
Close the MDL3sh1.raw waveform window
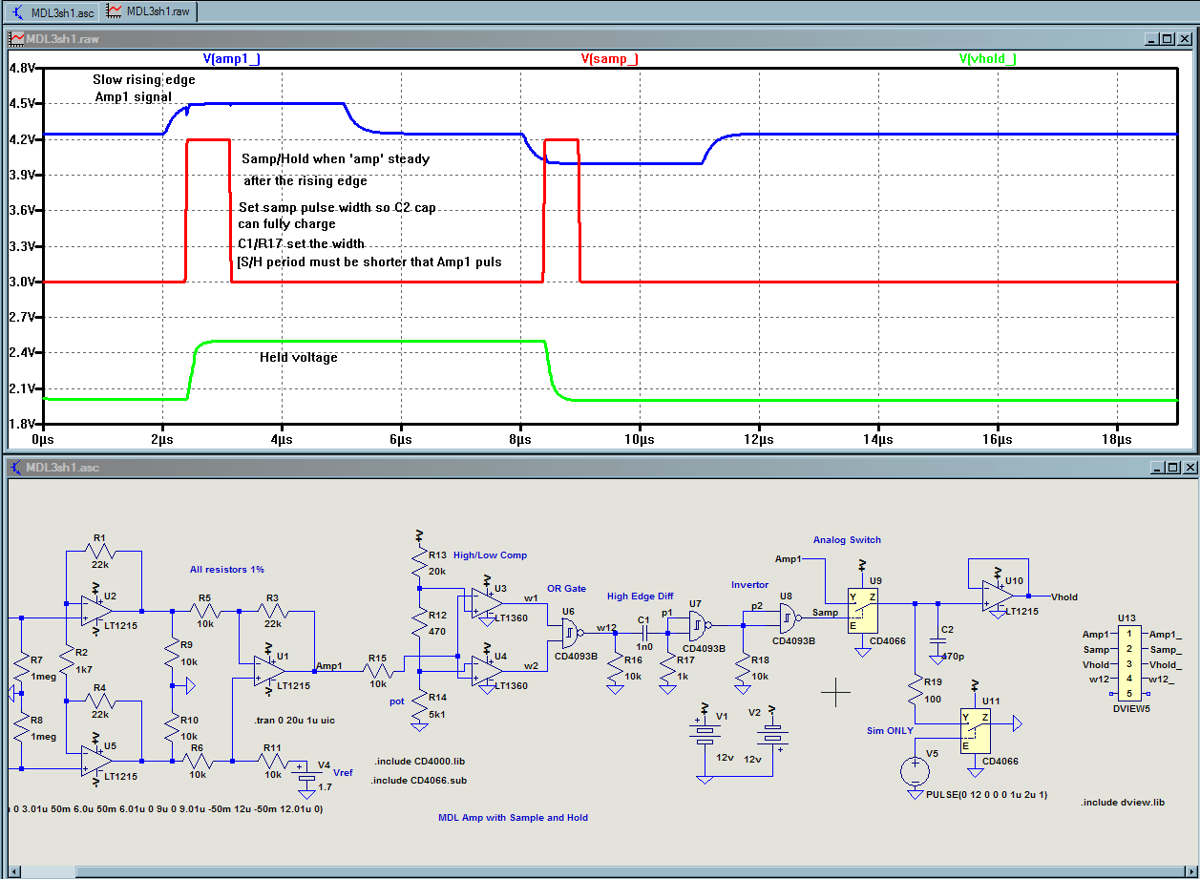pos(1184,39)
